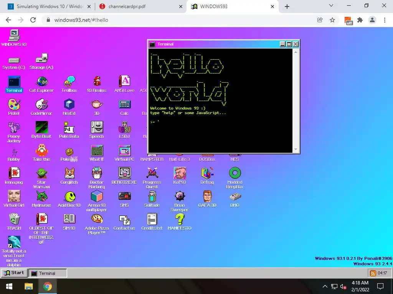Open the Acid Box 93 smiley icon
393x294 pixels.
click(x=69, y=196)
